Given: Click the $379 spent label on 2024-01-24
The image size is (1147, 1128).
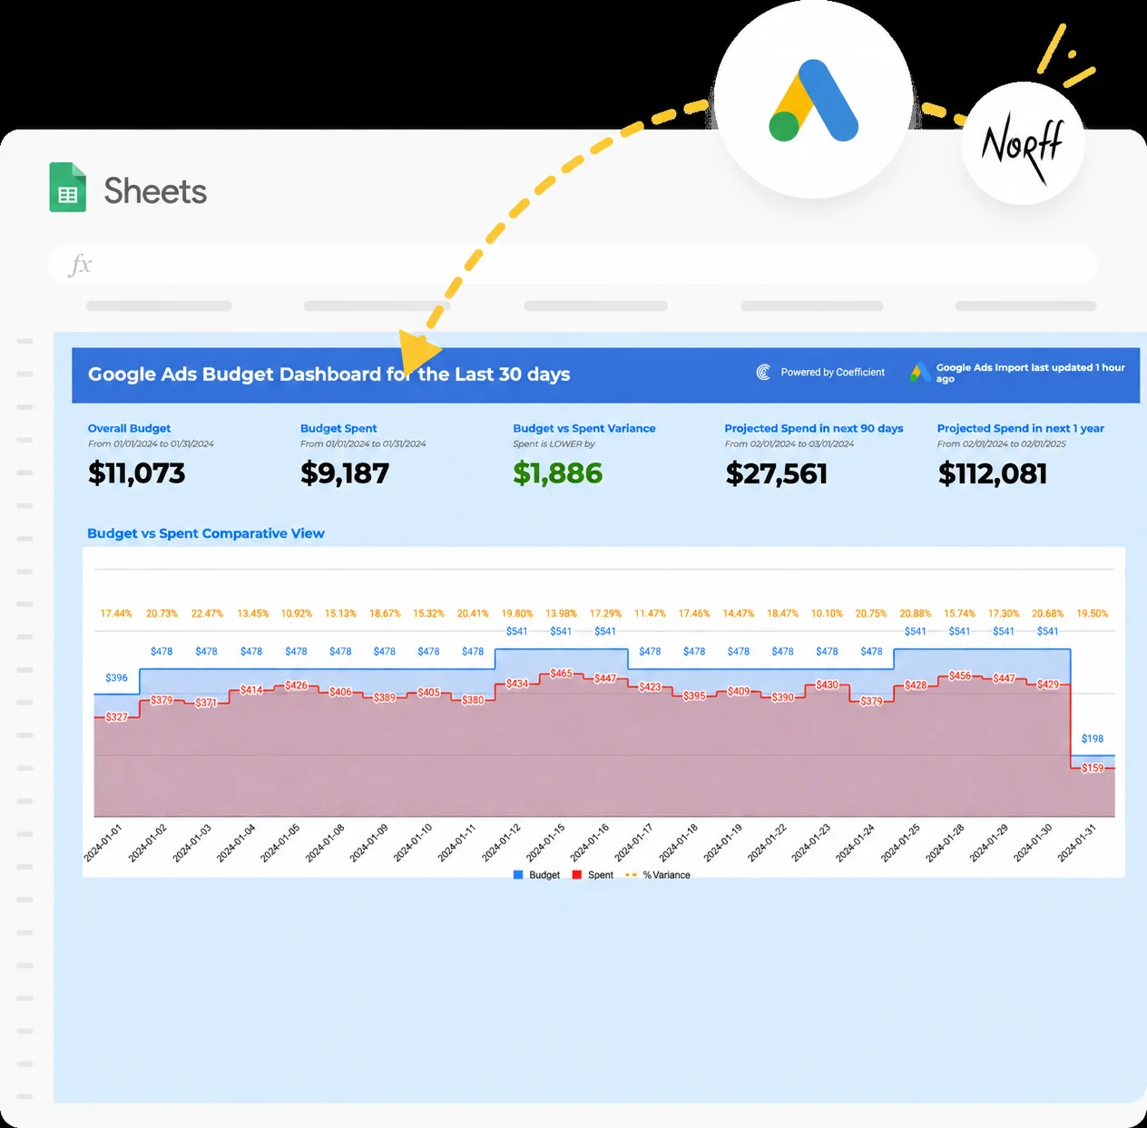Looking at the screenshot, I should (871, 701).
